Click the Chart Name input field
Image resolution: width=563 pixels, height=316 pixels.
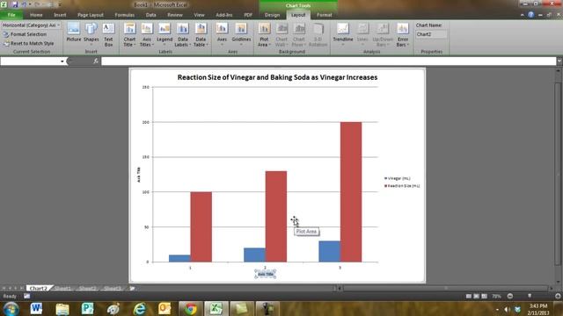point(431,34)
